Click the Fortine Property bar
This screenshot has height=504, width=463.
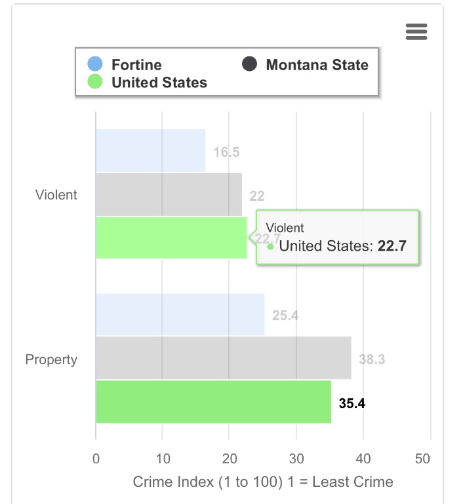pos(180,315)
